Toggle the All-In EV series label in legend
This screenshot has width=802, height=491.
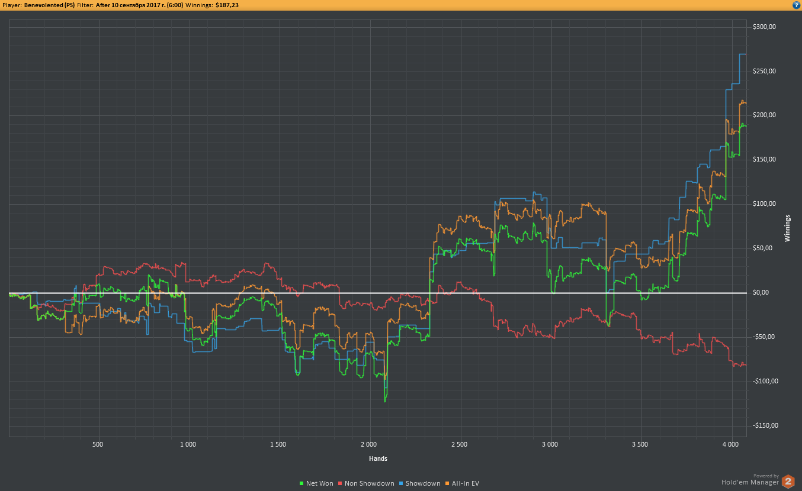tap(466, 484)
